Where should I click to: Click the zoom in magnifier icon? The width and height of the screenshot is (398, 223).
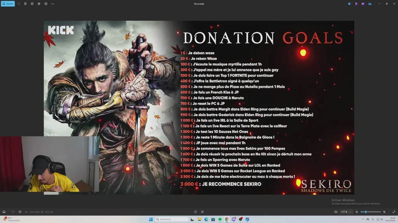tap(384, 212)
